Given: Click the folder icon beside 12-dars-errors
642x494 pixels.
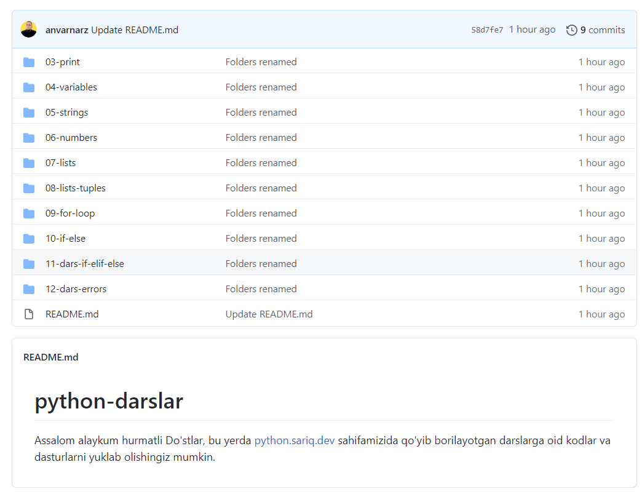Looking at the screenshot, I should pyautogui.click(x=29, y=289).
